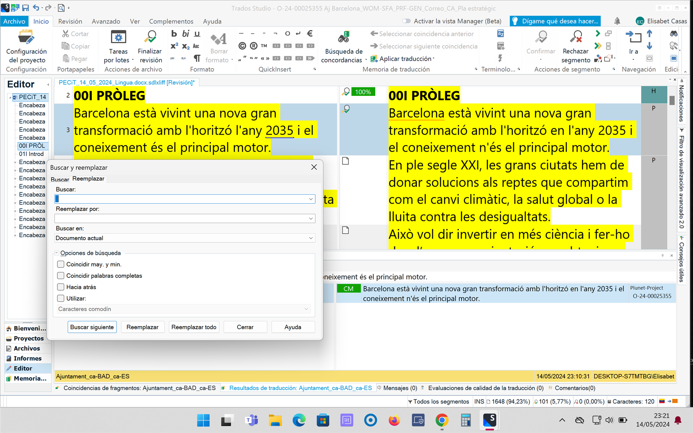The height and width of the screenshot is (433, 693).
Task: Insert the registered trademark symbol
Action: [x=254, y=46]
